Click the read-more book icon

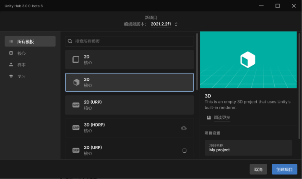[209, 118]
